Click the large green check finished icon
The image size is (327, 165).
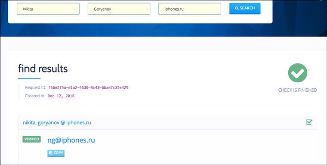coord(298,73)
